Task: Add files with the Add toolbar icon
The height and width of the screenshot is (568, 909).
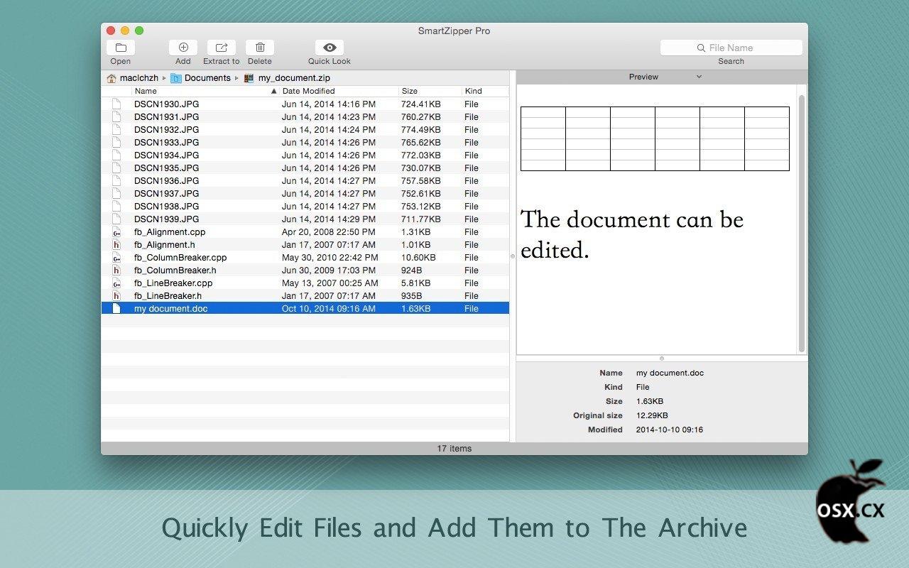Action: pyautogui.click(x=183, y=48)
